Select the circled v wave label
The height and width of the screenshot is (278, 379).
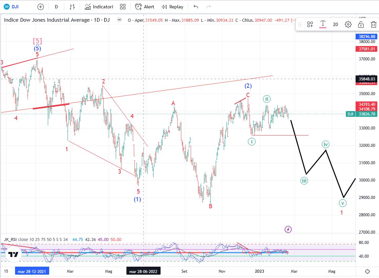point(343,203)
